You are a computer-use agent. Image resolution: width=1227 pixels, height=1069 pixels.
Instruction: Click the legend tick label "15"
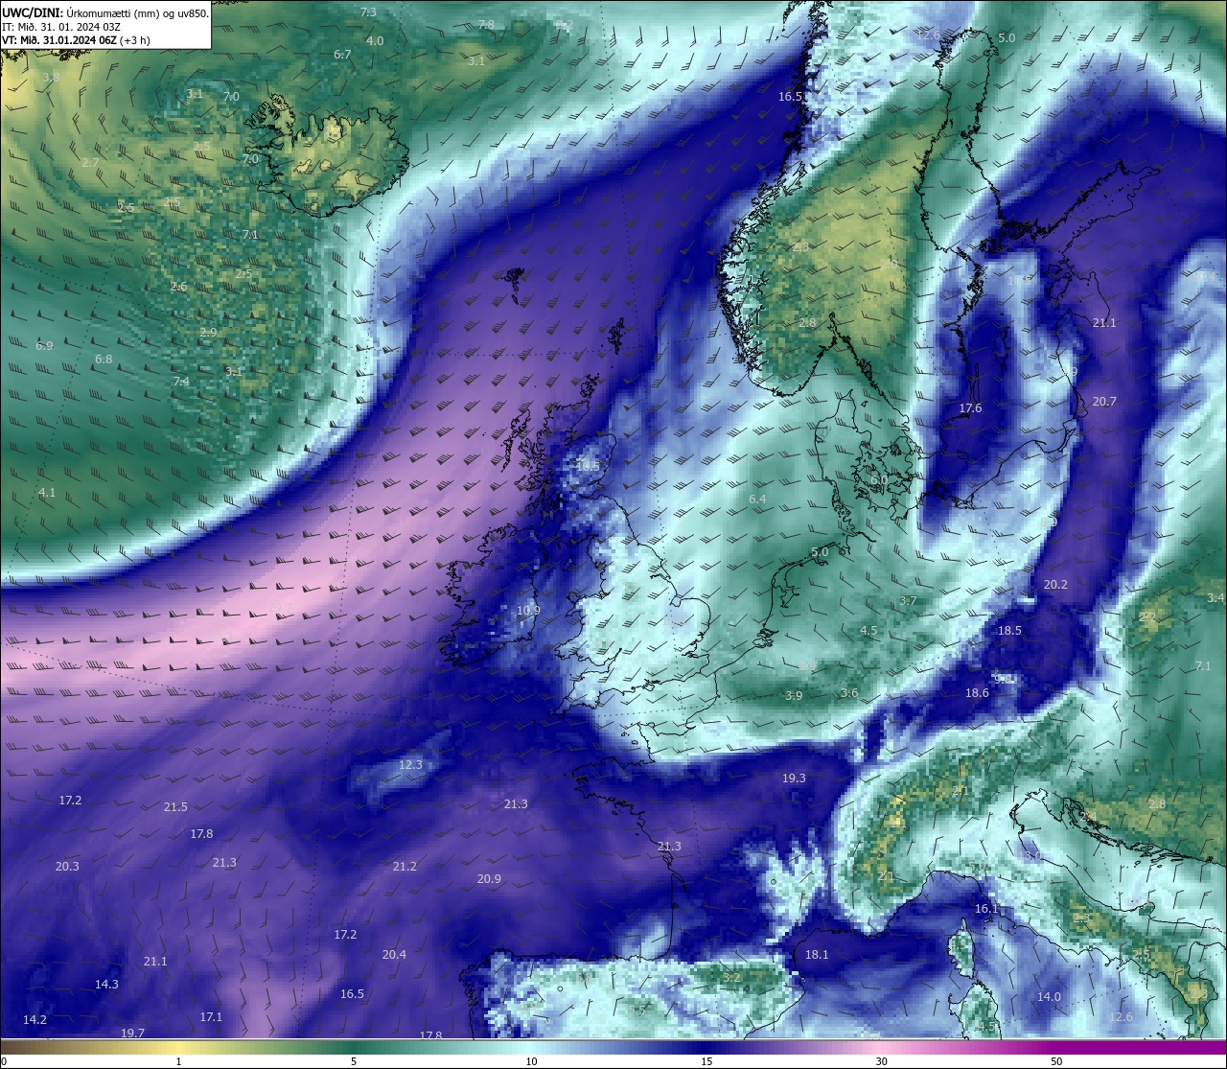706,1061
